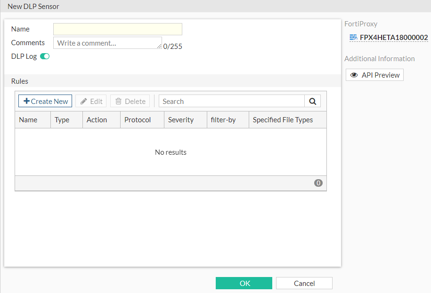Confirm the sensor with OK

coord(244,283)
